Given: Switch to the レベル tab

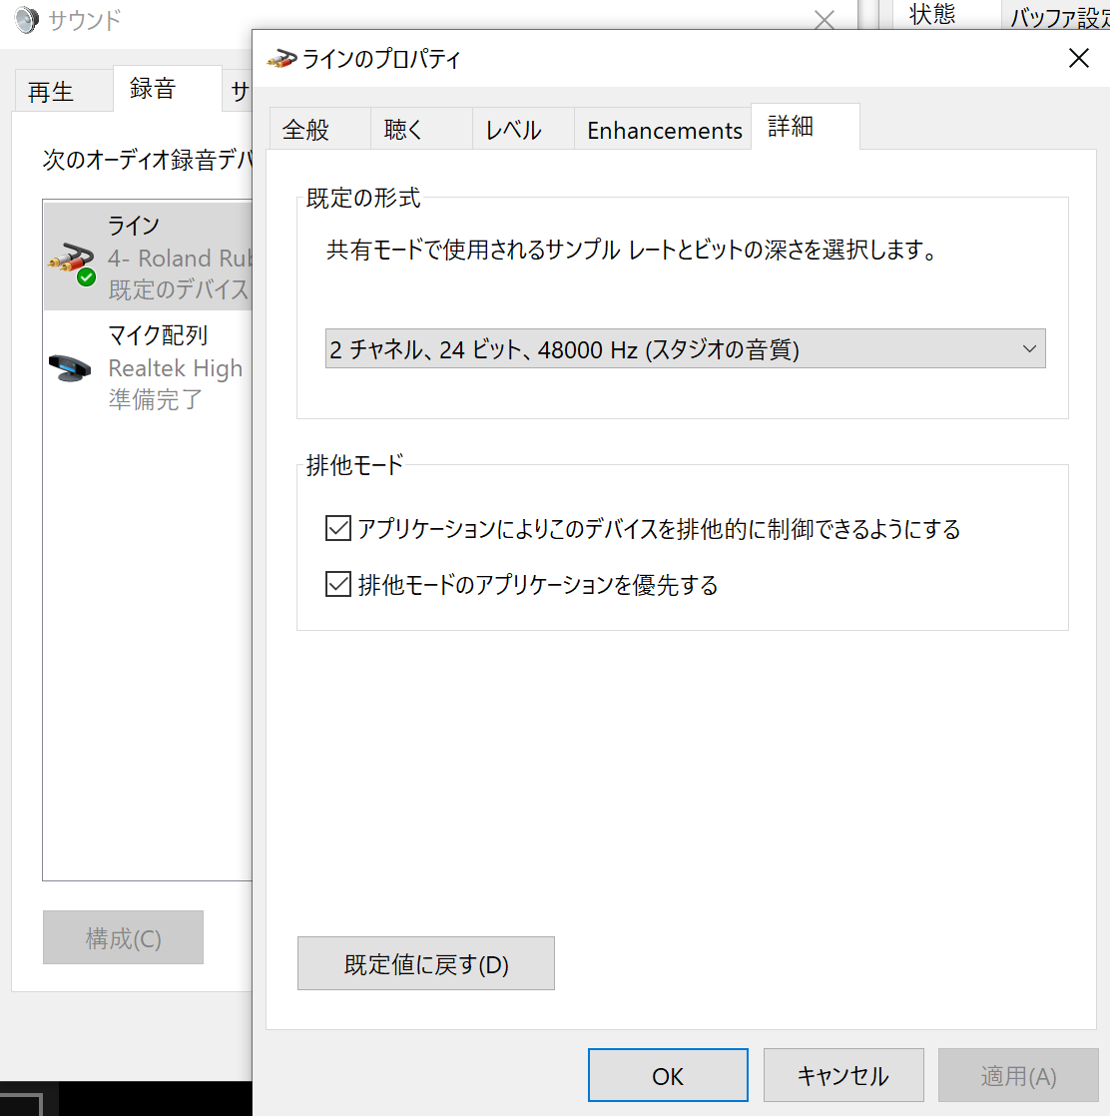Looking at the screenshot, I should click(523, 129).
